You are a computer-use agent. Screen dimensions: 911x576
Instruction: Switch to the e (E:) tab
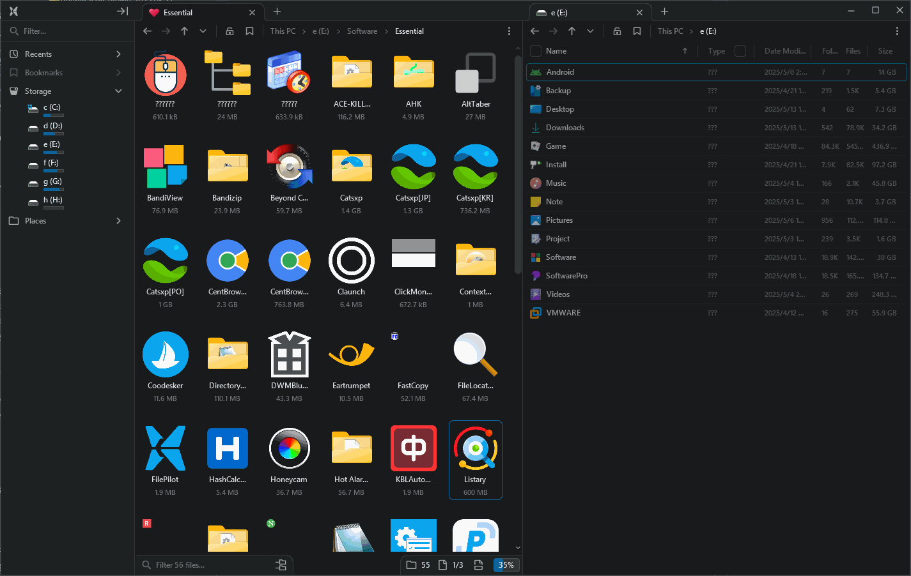tap(590, 12)
